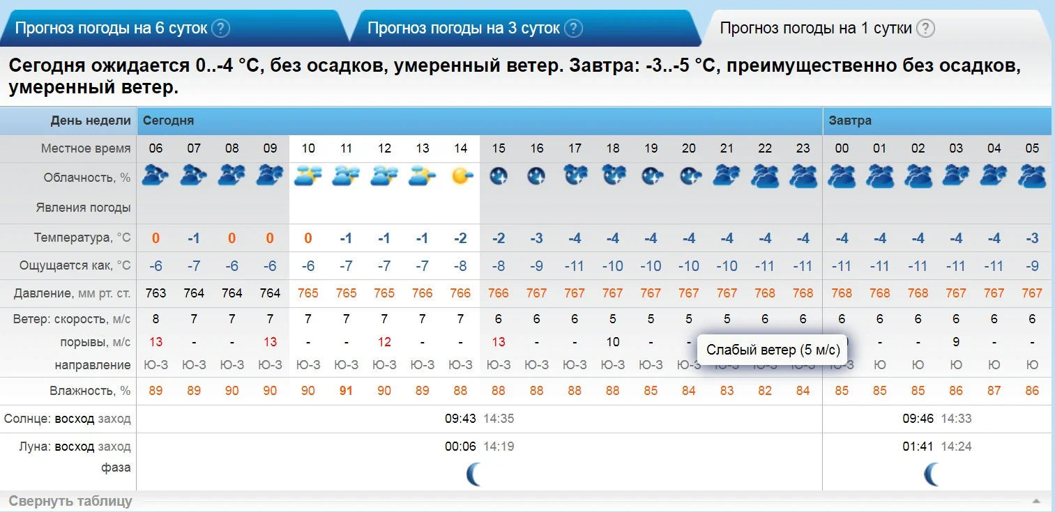Select the partly cloudy icon at 10:00
This screenshot has height=512, width=1055.
308,175
